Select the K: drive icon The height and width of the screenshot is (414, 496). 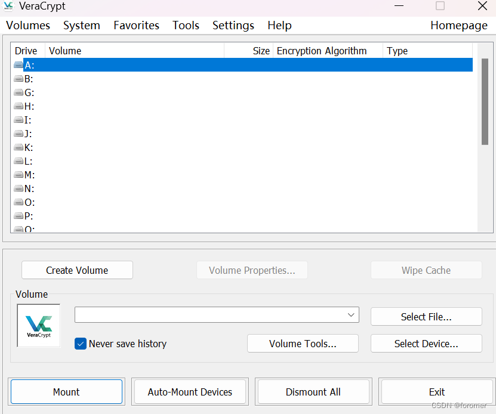point(19,147)
